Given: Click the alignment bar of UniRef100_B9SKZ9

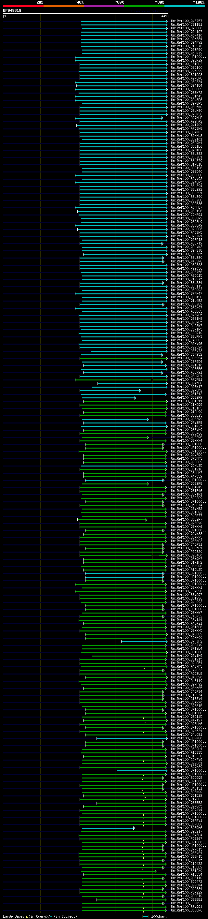Looking at the screenshot, I should point(121,60).
